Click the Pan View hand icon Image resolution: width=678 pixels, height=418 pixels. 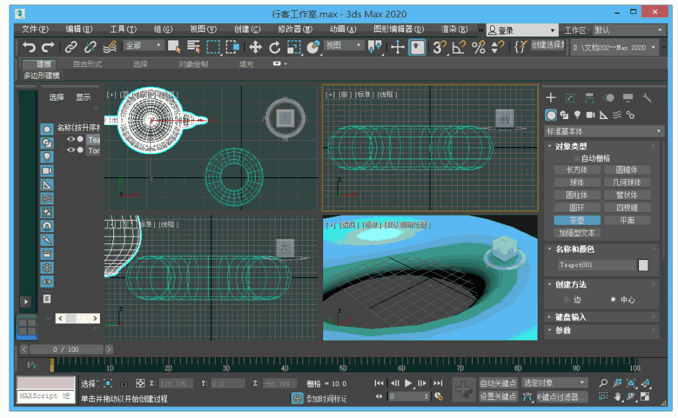(618, 396)
